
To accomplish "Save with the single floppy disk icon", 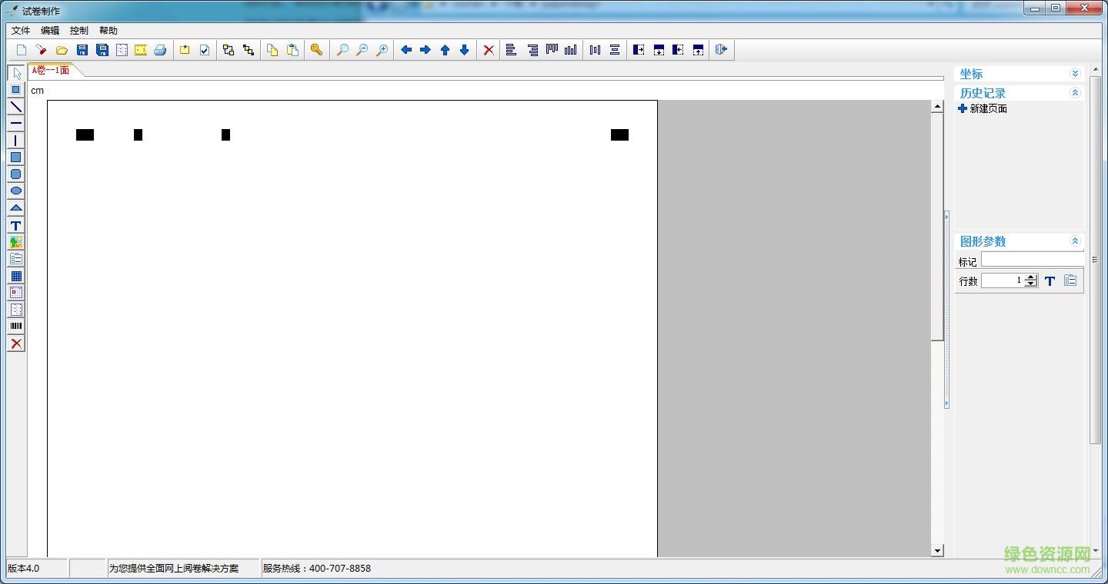I will click(x=82, y=50).
